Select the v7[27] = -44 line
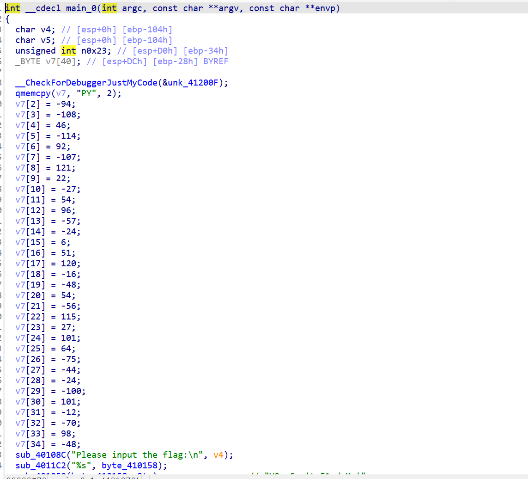This screenshot has height=479, width=528. (48, 370)
